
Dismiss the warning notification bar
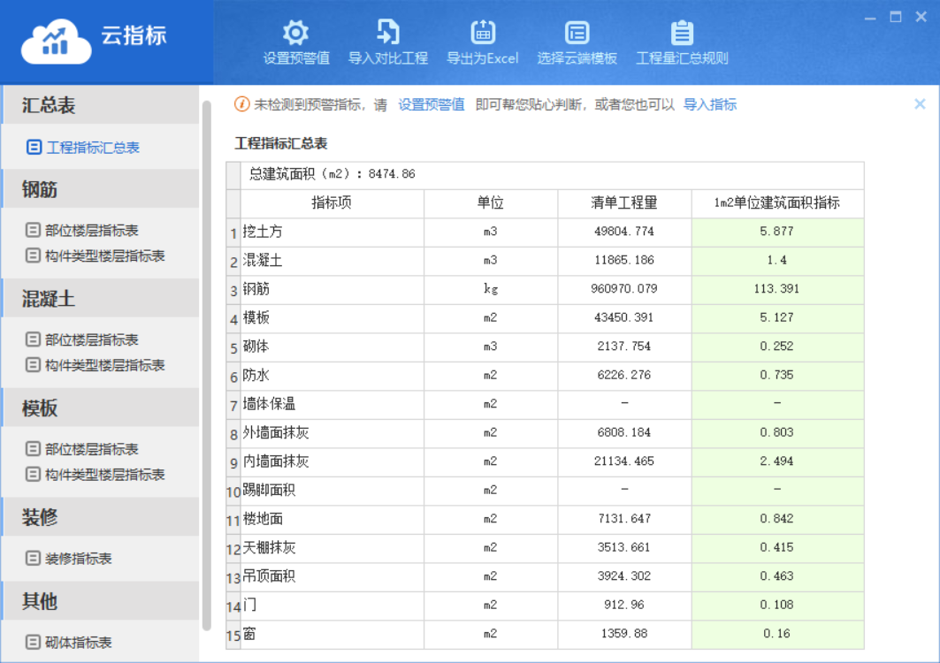point(920,104)
